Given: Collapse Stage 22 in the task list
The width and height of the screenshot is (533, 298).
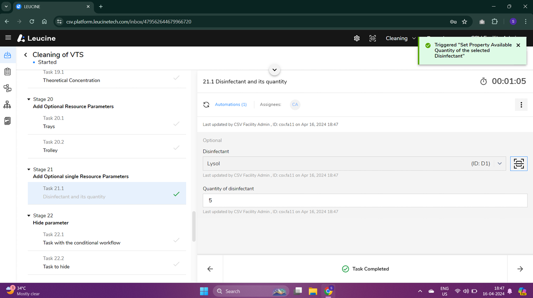Looking at the screenshot, I should [x=29, y=216].
